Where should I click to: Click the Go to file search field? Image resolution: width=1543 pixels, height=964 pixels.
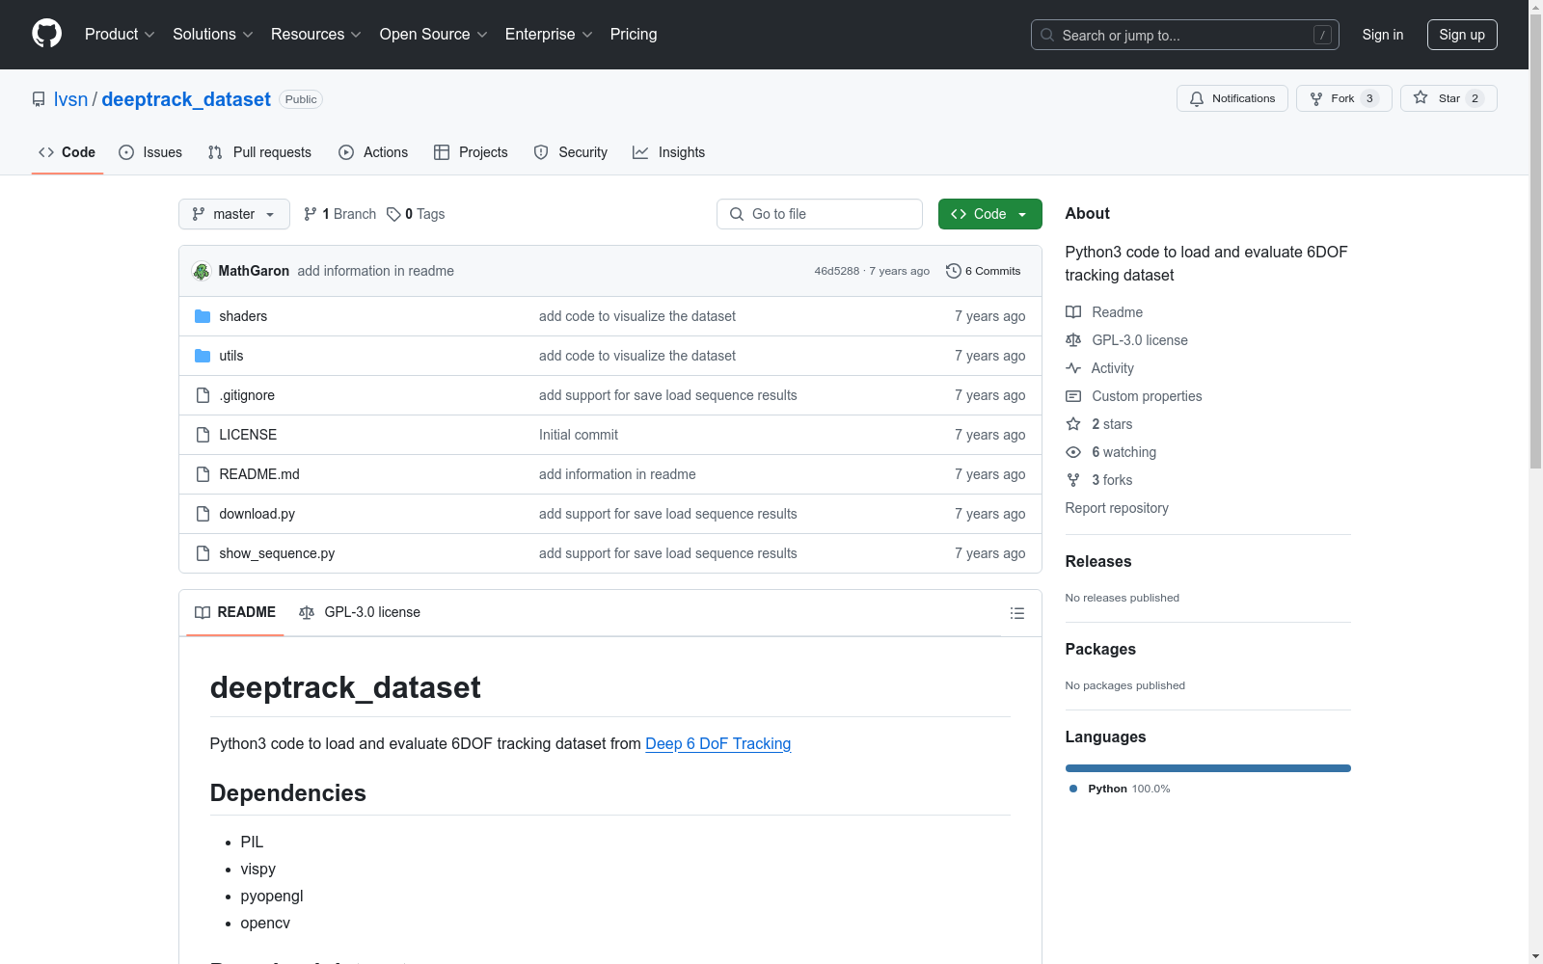tap(820, 214)
